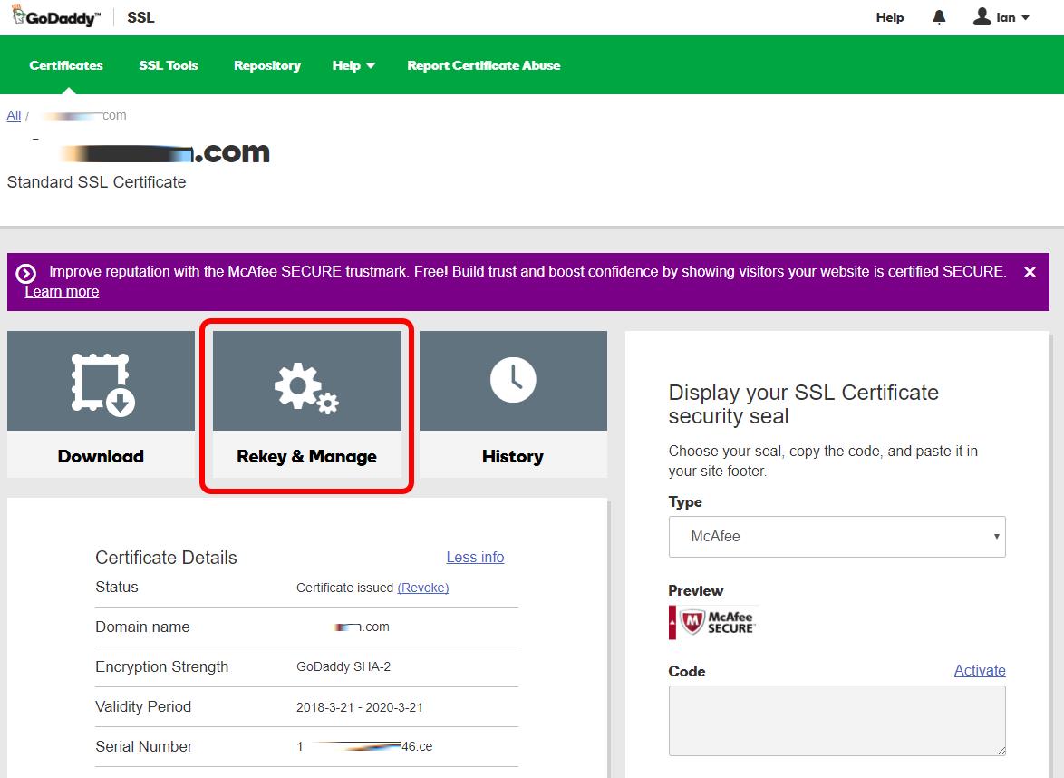Viewport: 1064px width, 778px height.
Task: Open the SSL Tools tab
Action: (x=169, y=65)
